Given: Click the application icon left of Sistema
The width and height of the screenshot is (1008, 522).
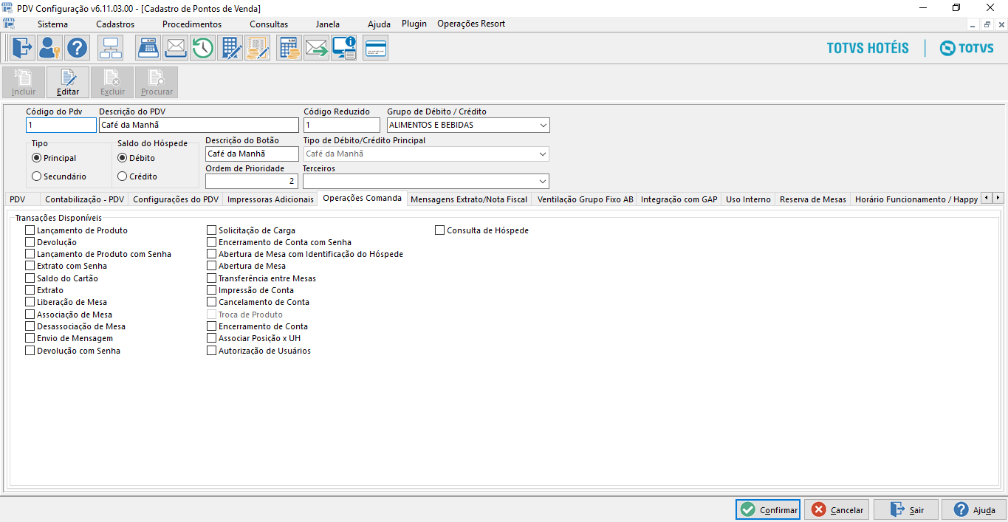Looking at the screenshot, I should [x=9, y=24].
